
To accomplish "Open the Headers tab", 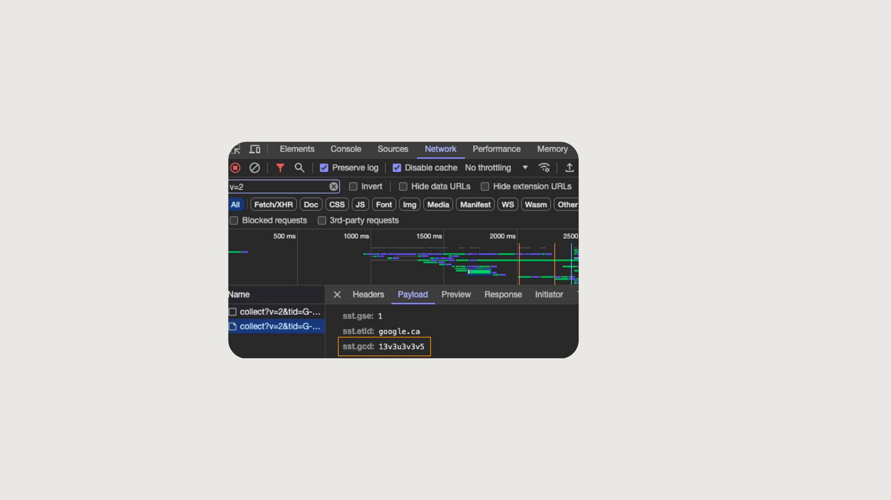I will click(x=368, y=294).
